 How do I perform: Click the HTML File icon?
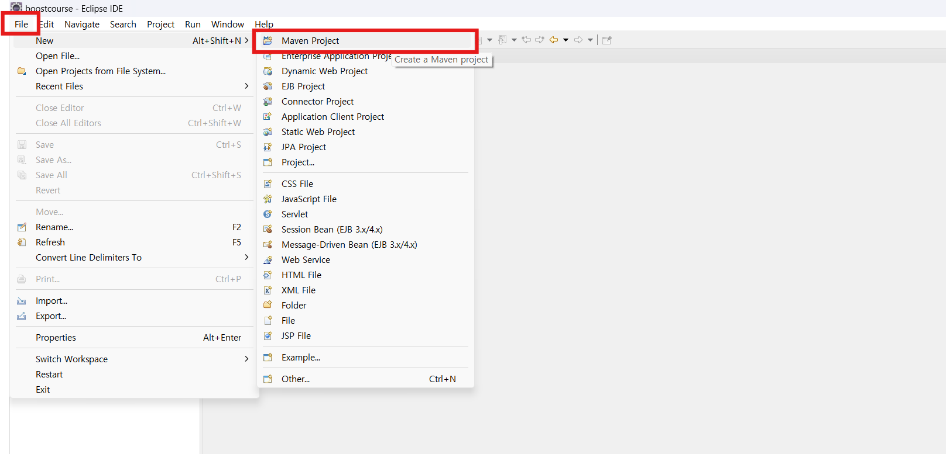click(268, 275)
